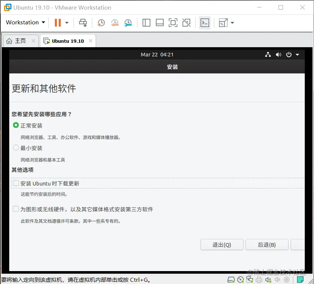Switch to the 主页 tab
This screenshot has height=284, width=314.
tap(18, 41)
